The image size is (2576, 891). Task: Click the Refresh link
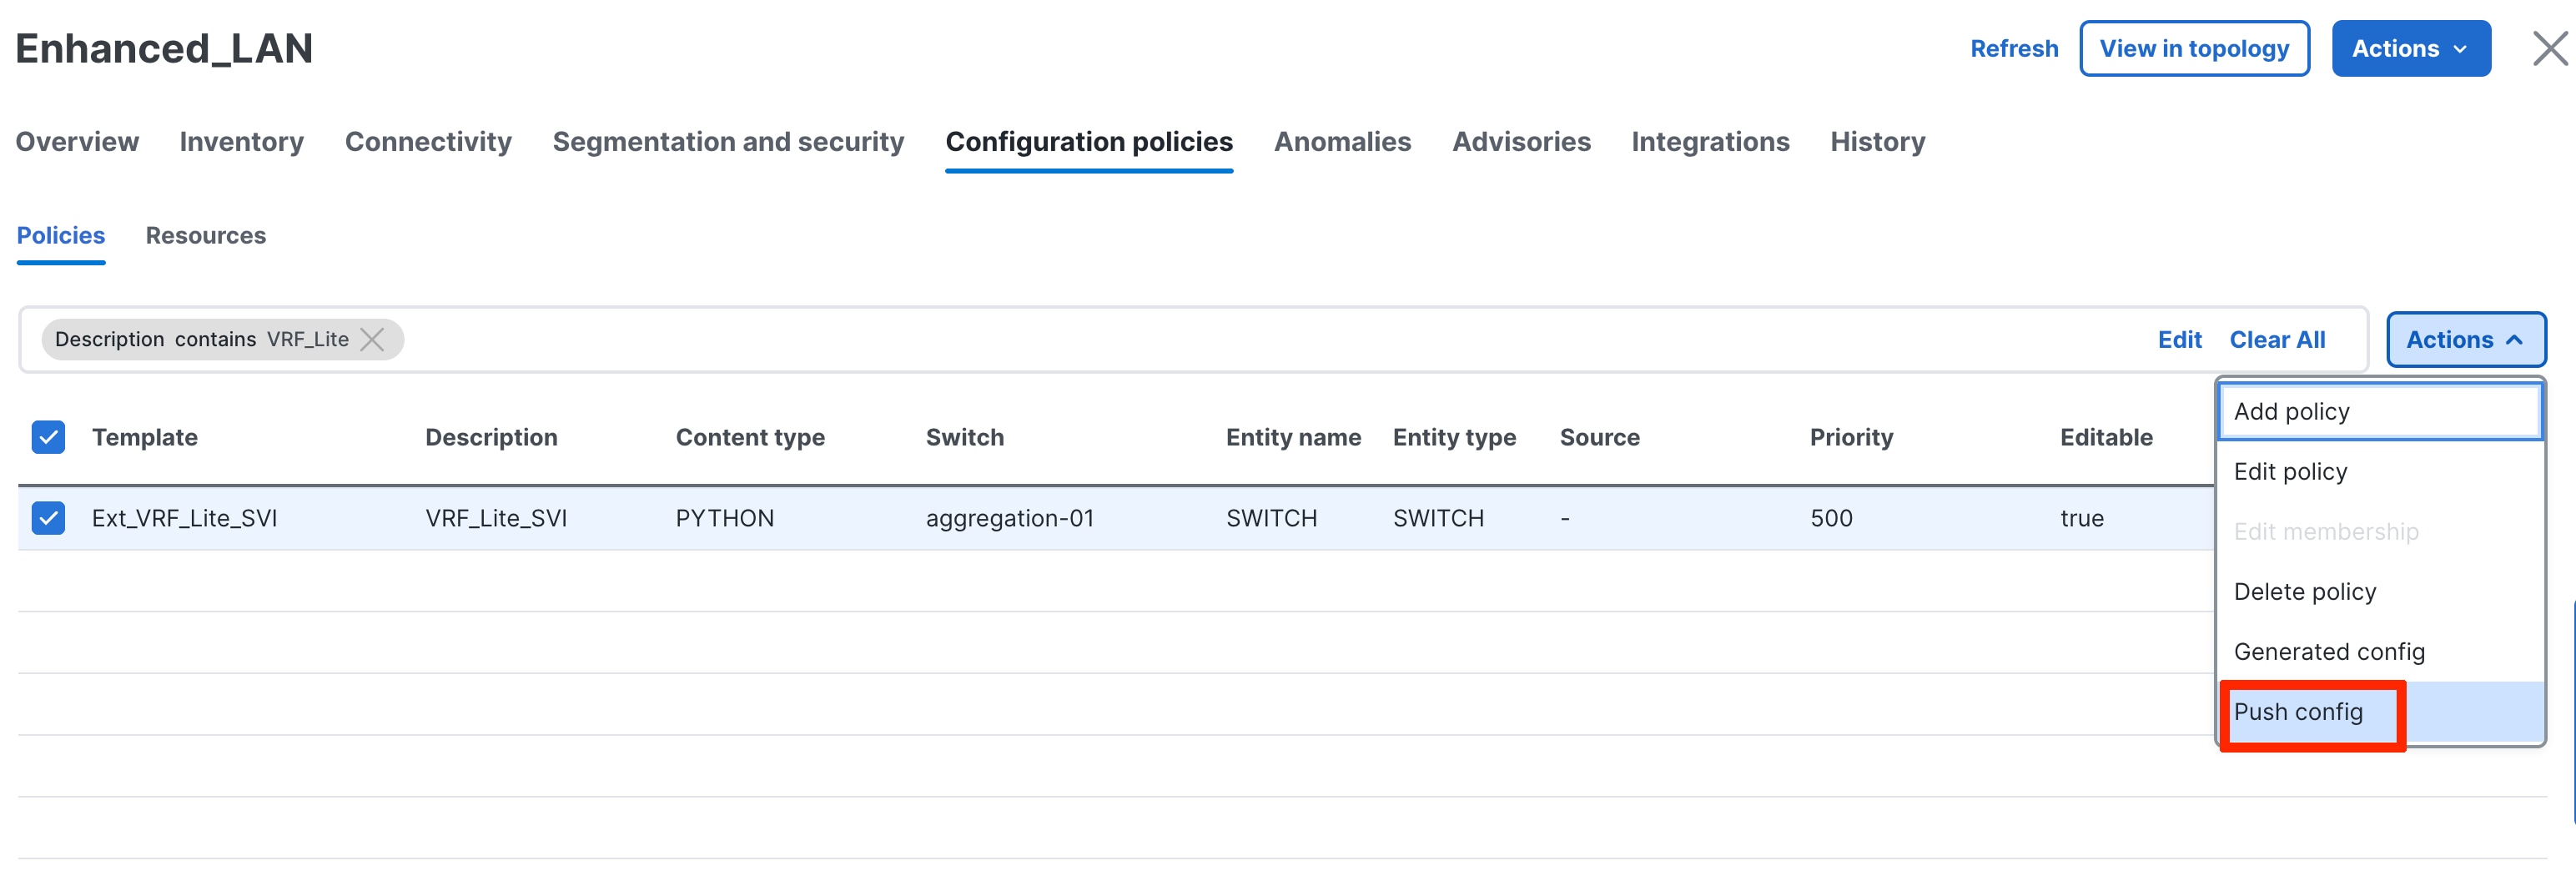[x=2013, y=48]
